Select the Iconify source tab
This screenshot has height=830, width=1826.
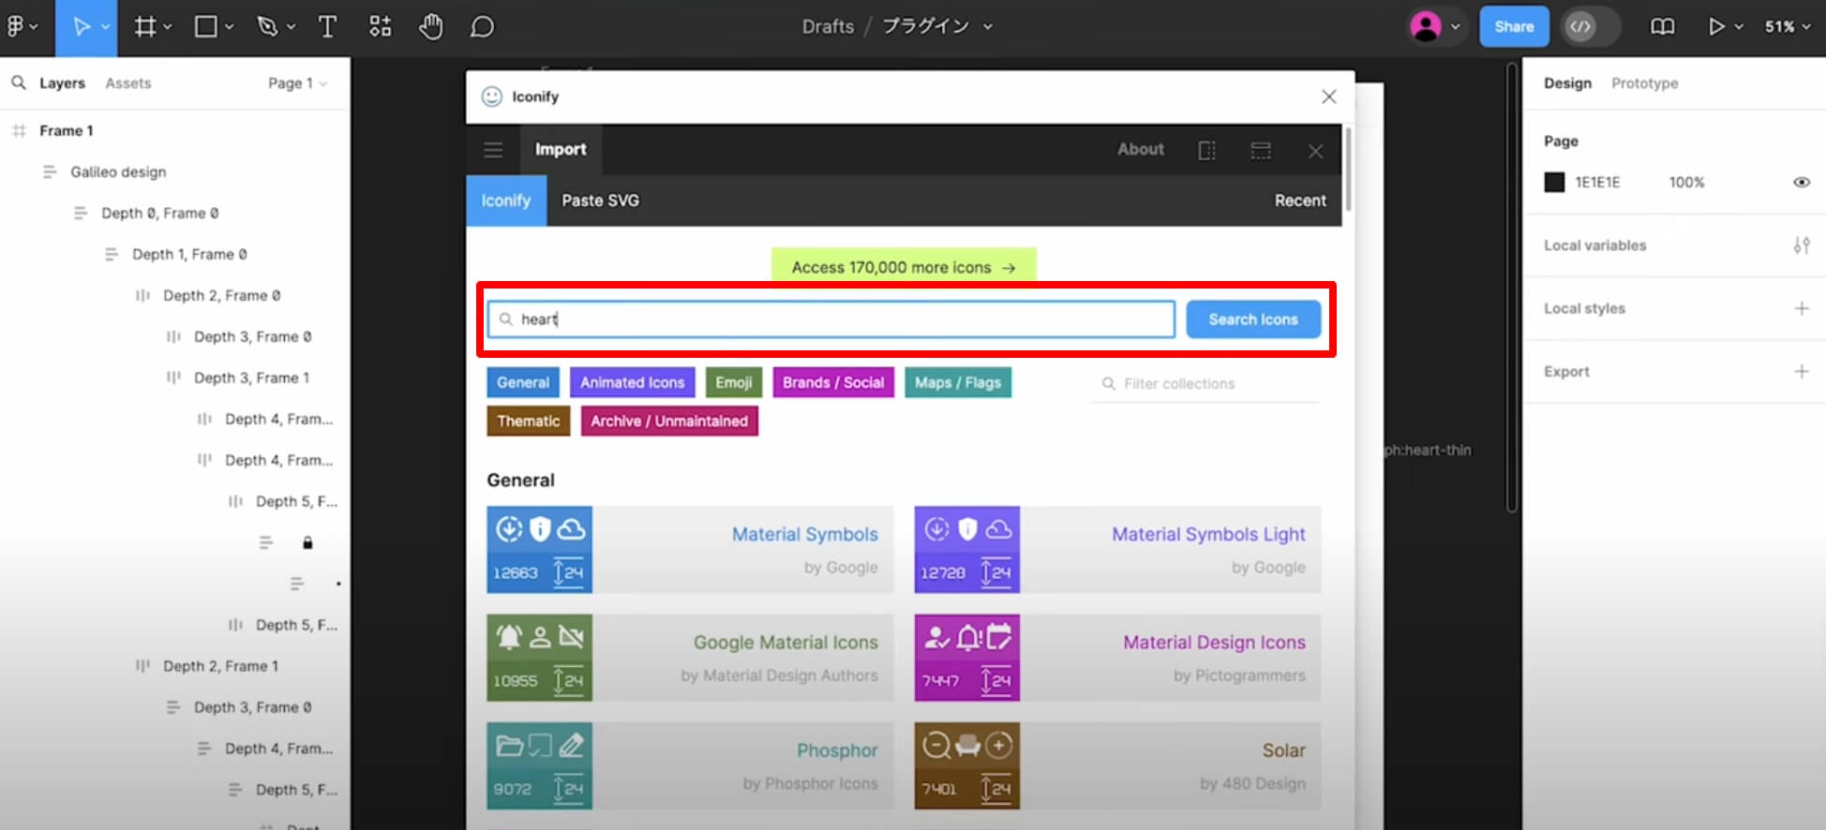(x=506, y=200)
